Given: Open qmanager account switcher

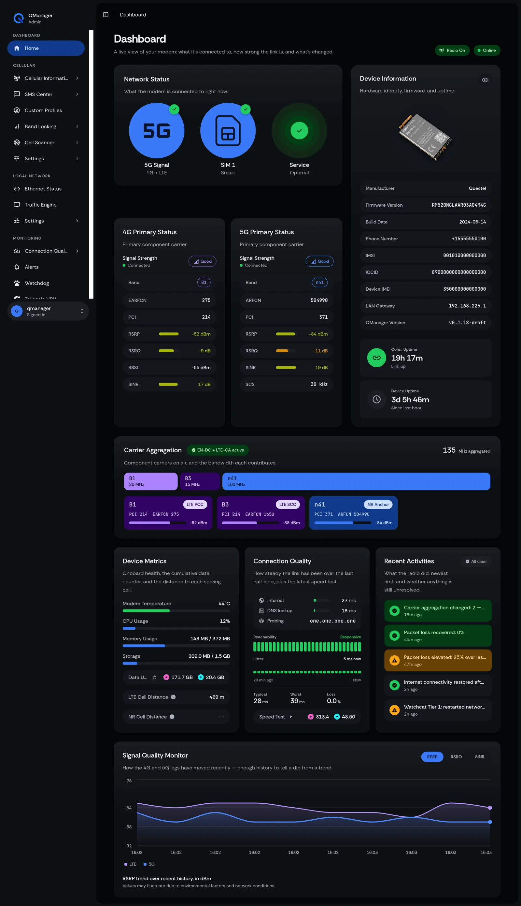Looking at the screenshot, I should pyautogui.click(x=48, y=311).
